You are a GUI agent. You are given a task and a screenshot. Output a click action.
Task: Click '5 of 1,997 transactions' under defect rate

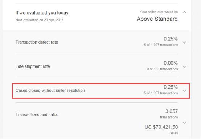click(161, 45)
